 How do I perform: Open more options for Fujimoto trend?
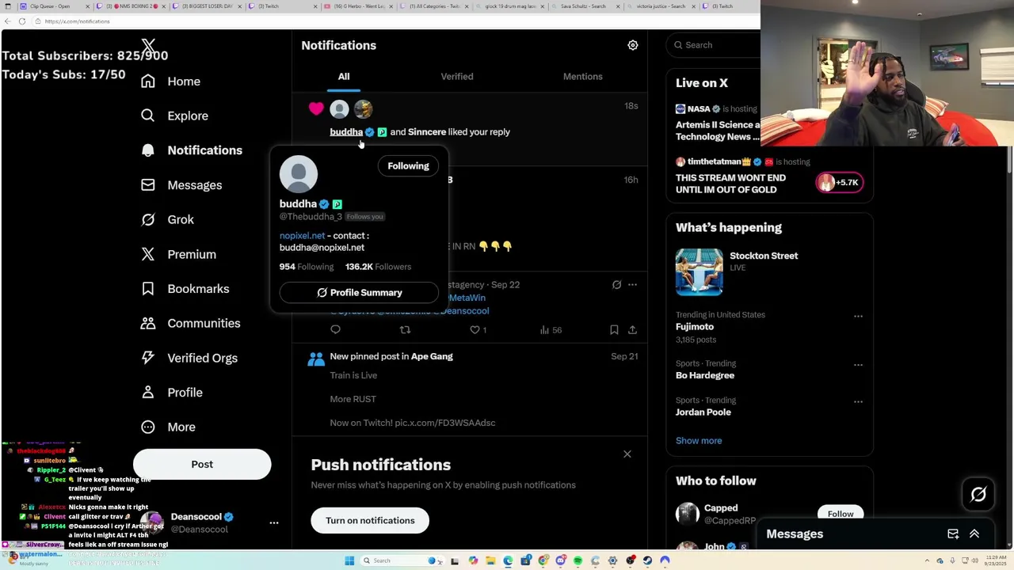[858, 317]
